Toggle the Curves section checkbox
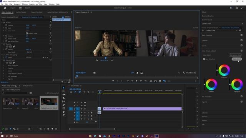The height and width of the screenshot is (138, 246). click(x=241, y=46)
